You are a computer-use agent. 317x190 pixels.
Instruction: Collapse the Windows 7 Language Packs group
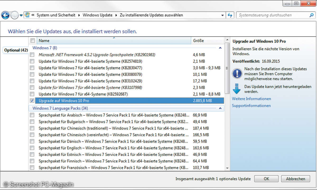pos(220,108)
